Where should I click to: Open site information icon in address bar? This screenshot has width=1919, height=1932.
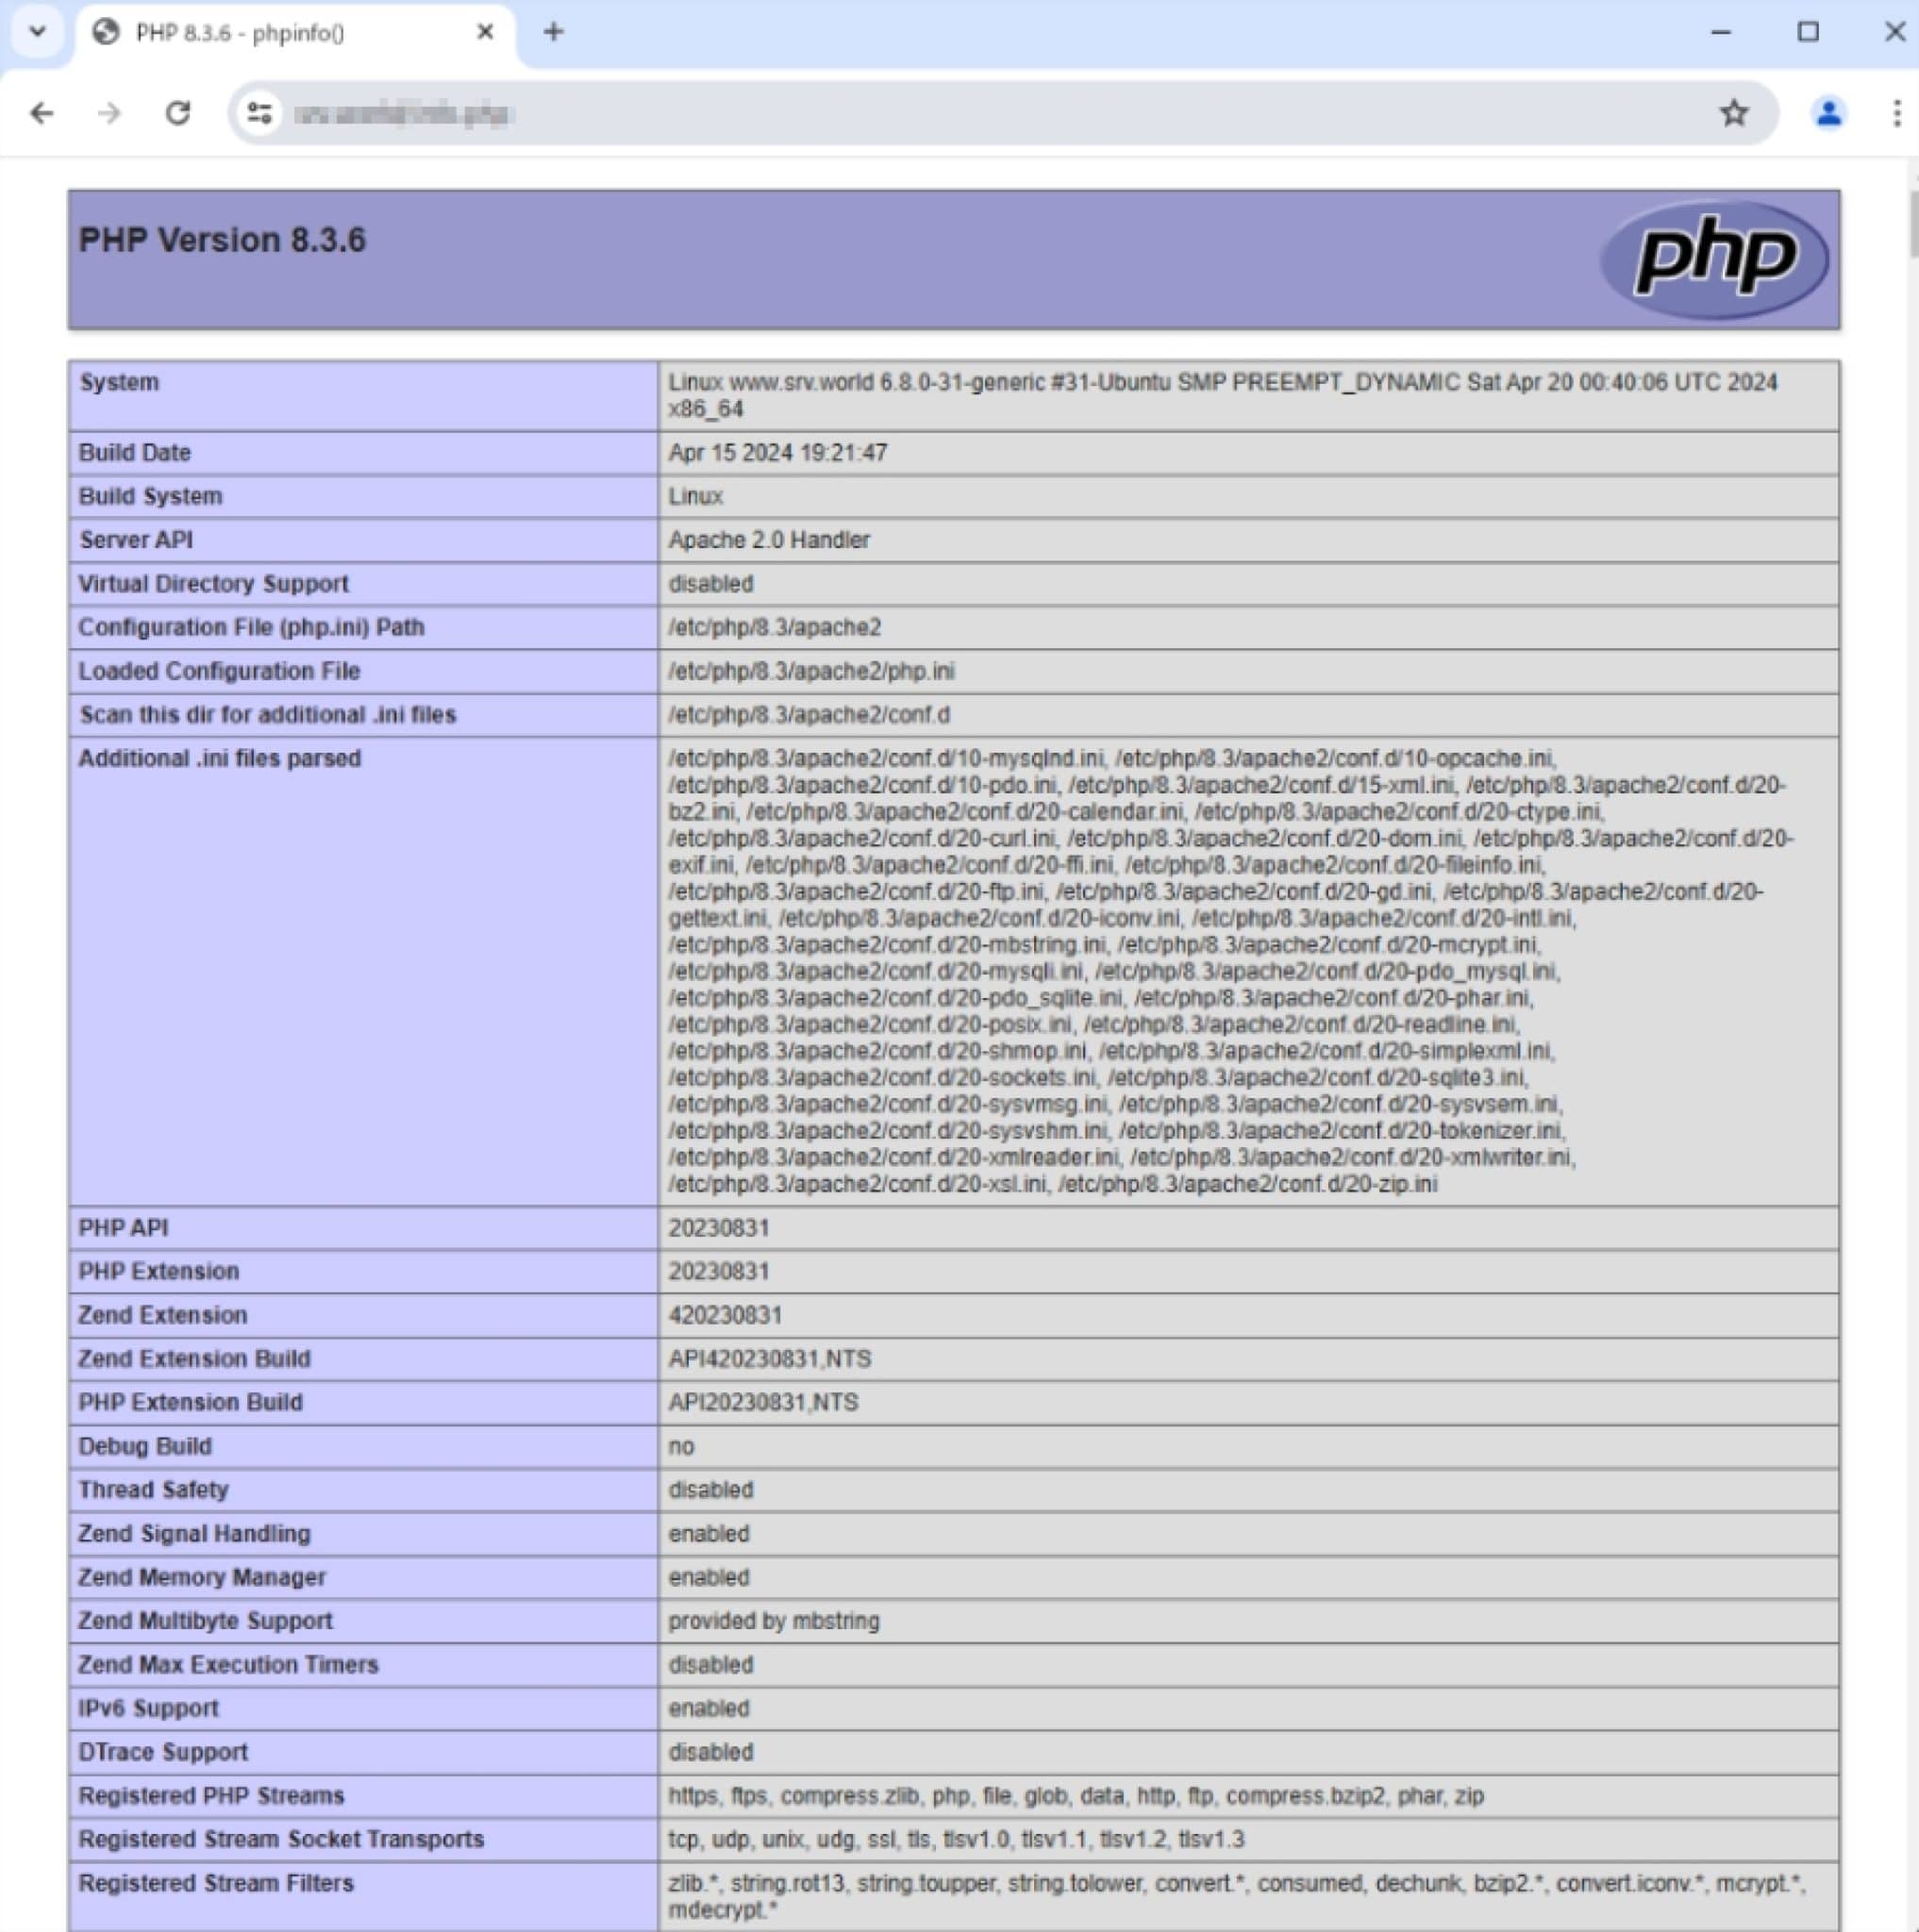258,112
